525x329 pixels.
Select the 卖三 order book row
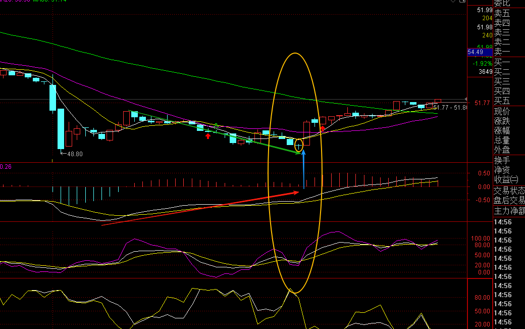tap(502, 32)
